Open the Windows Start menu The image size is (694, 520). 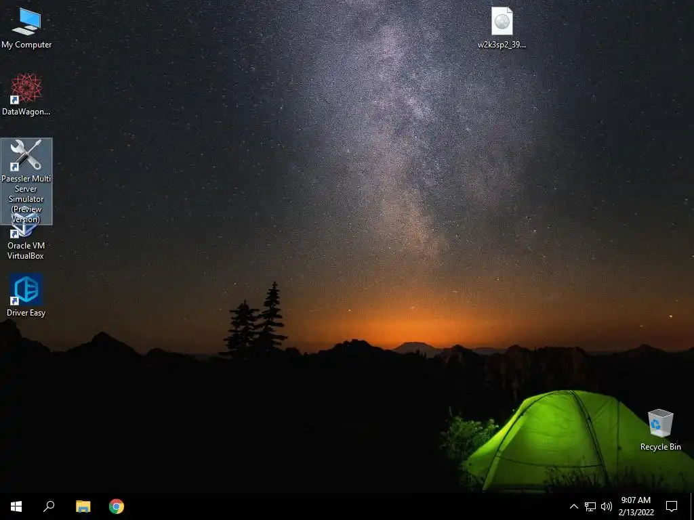coord(16,506)
